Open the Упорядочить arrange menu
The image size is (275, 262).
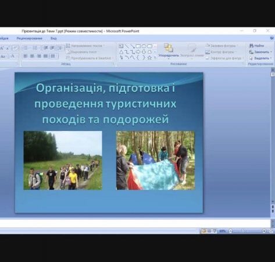[169, 51]
